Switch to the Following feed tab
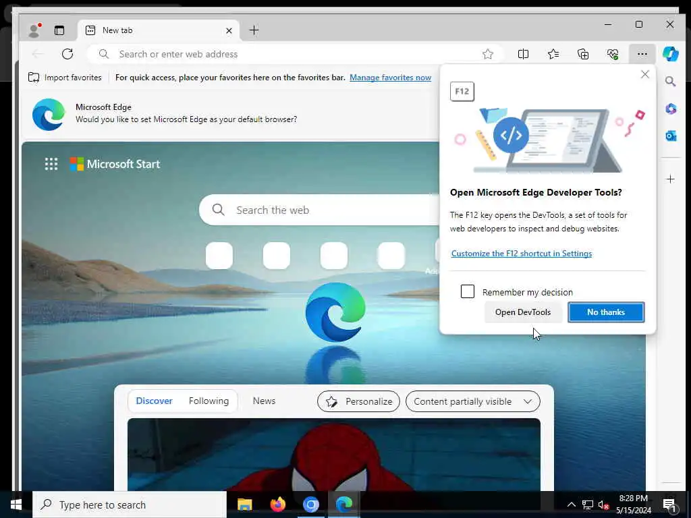Image resolution: width=691 pixels, height=518 pixels. (209, 401)
